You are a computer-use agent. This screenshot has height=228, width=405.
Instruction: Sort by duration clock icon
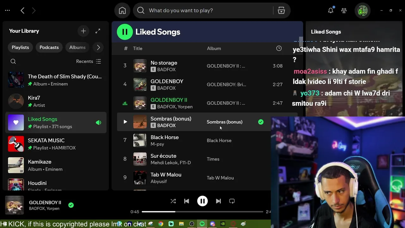pyautogui.click(x=279, y=48)
